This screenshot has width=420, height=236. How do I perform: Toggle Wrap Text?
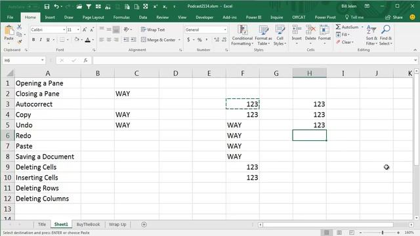[x=153, y=29]
